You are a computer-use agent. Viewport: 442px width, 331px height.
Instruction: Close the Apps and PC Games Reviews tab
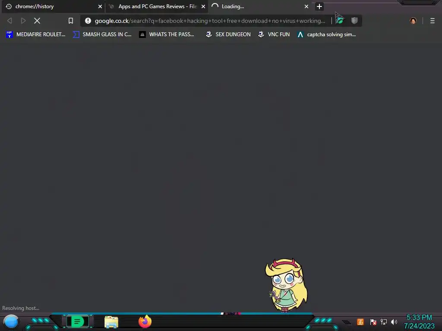coord(203,6)
